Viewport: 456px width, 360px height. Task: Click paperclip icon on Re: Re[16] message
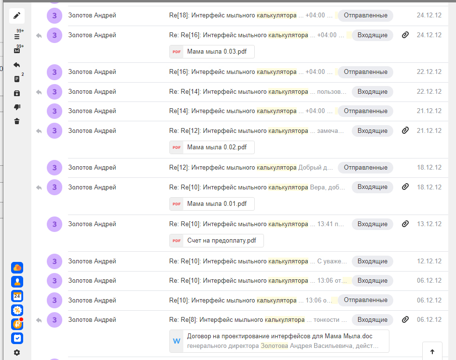coord(405,35)
